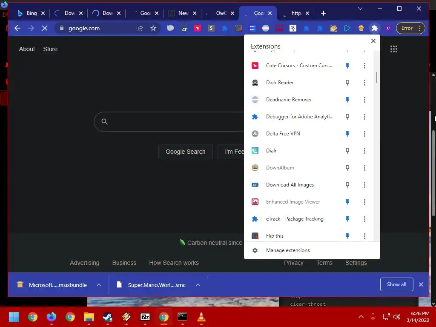Screen dimensions: 436x327
Task: Close the Extensions popup
Action: coord(373,41)
